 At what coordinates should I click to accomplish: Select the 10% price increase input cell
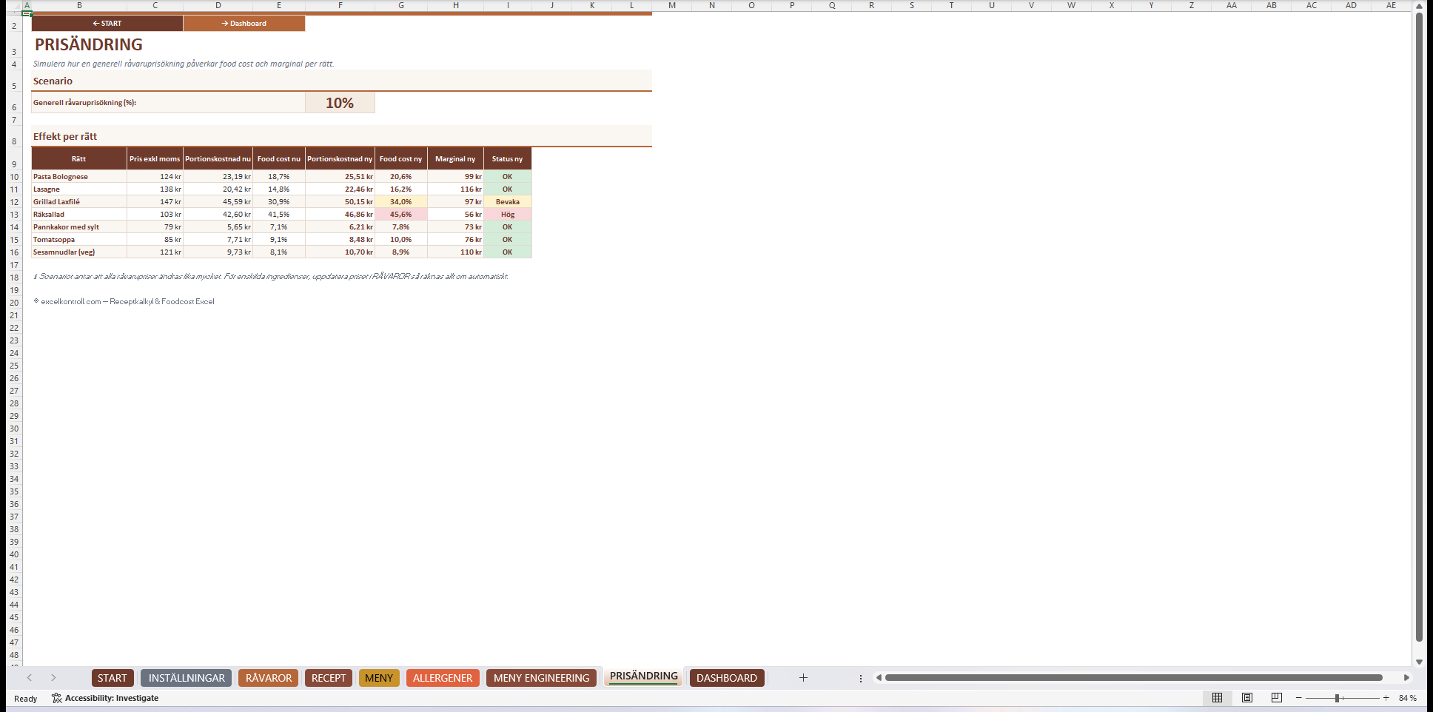[340, 103]
